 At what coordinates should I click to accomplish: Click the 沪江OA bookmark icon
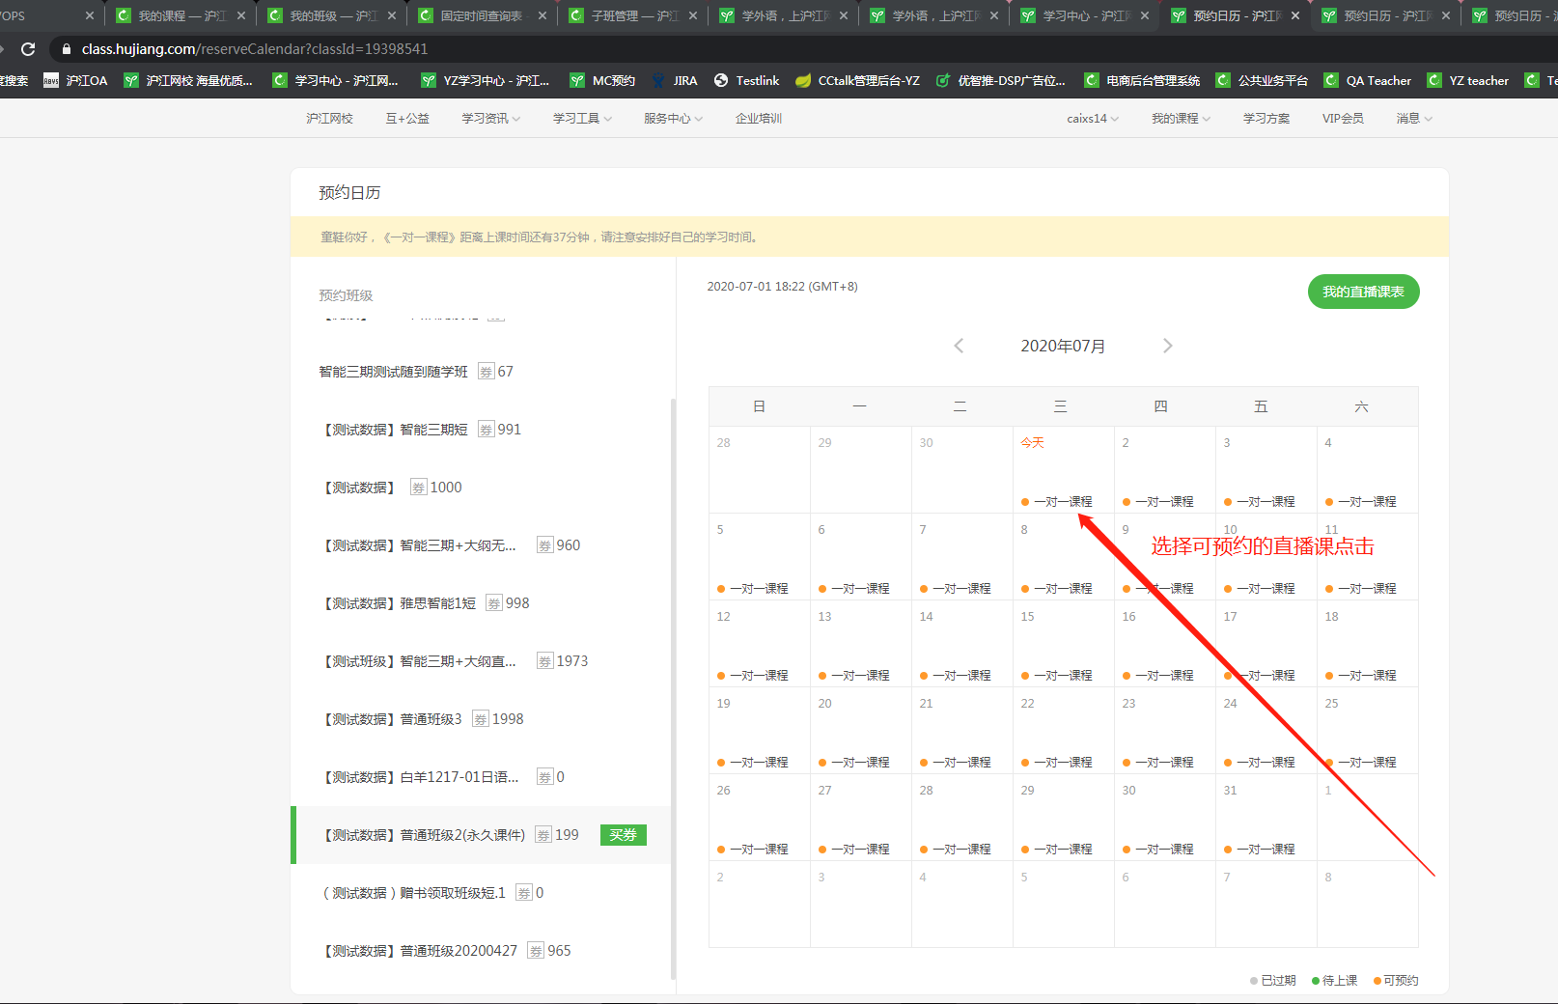pos(51,81)
